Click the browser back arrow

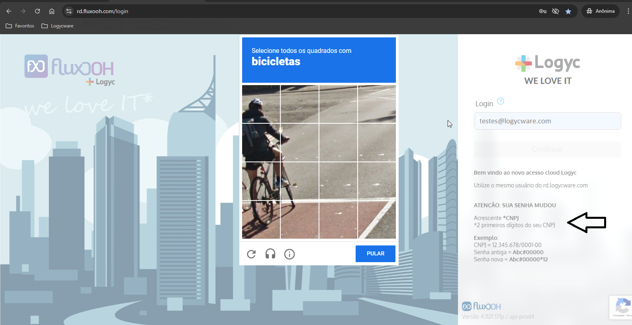pos(9,11)
